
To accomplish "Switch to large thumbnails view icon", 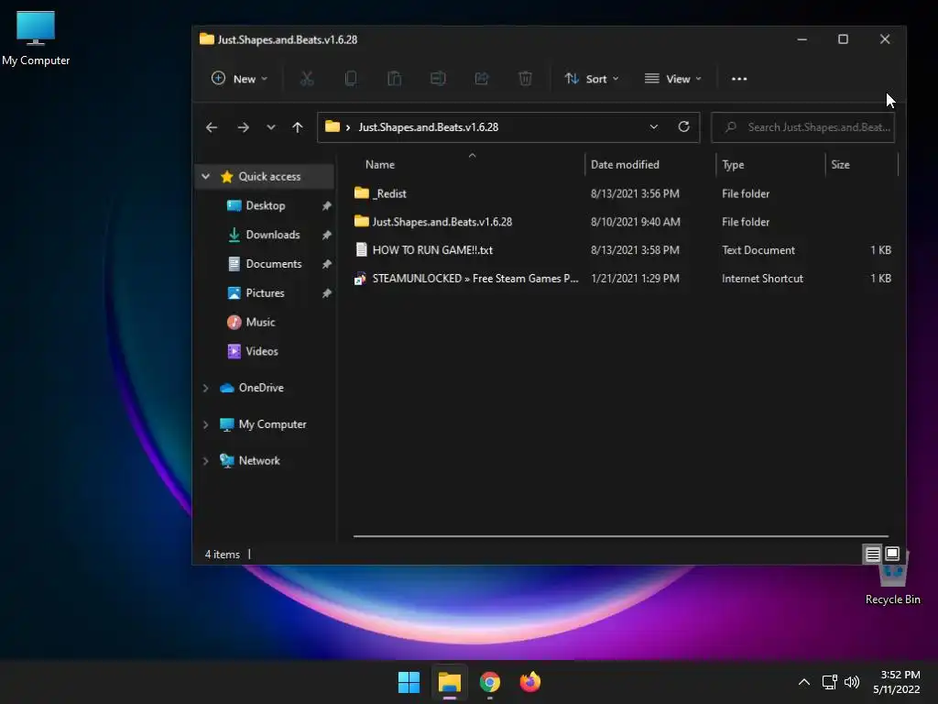I will pos(892,554).
